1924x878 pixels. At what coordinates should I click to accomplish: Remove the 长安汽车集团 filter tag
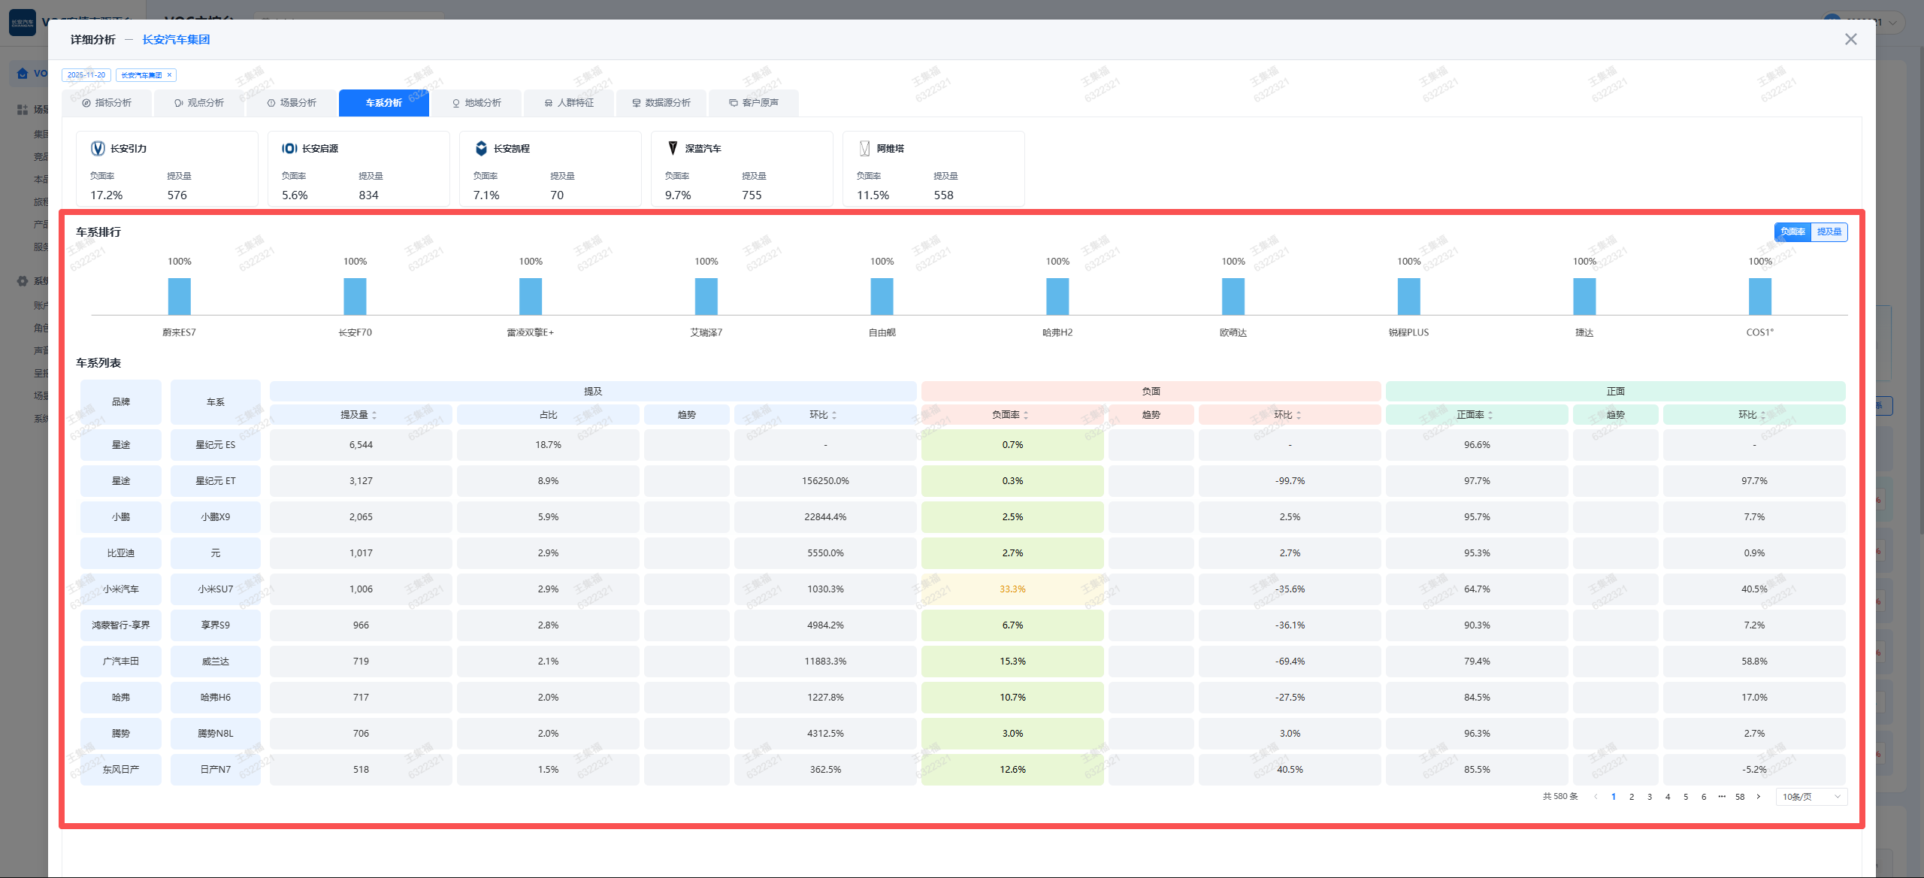170,75
